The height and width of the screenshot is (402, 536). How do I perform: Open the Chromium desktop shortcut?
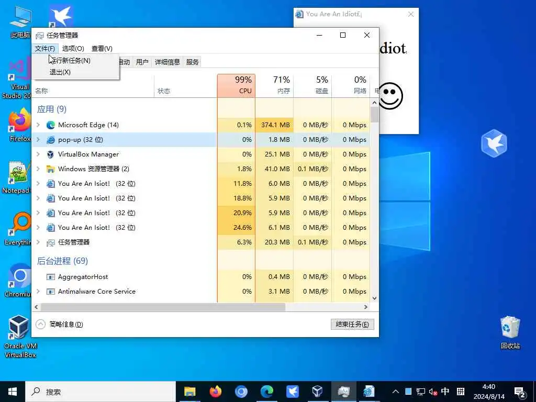[x=19, y=281]
